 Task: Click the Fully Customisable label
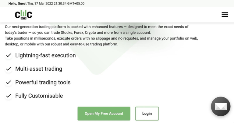tap(39, 96)
